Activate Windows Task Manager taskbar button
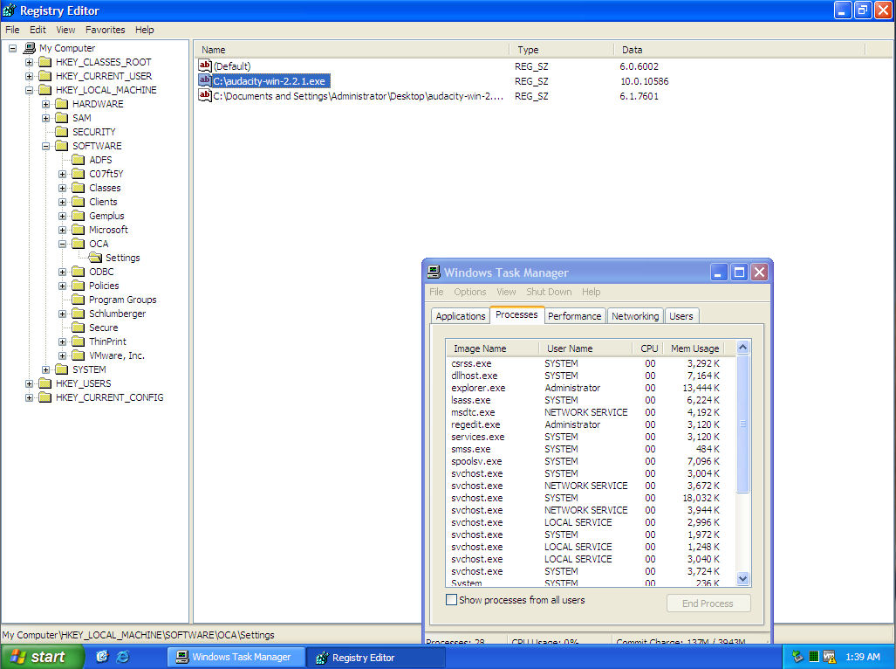 tap(236, 657)
